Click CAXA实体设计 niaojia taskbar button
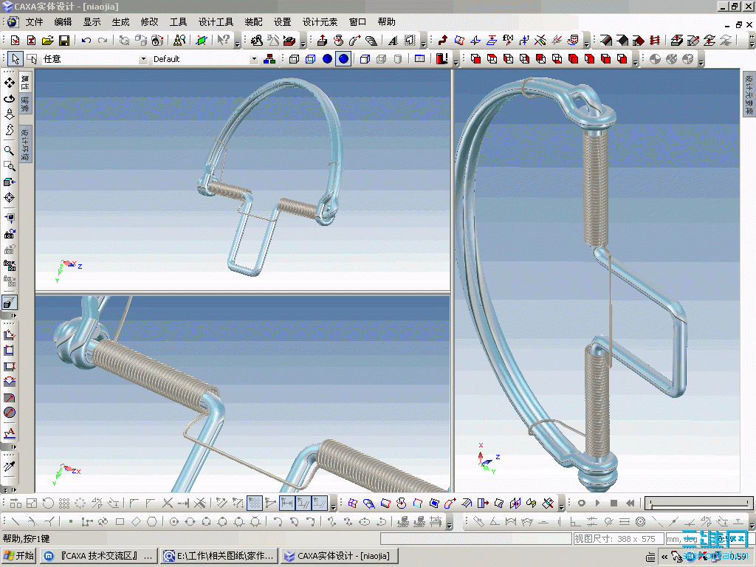This screenshot has height=567, width=756. [340, 555]
